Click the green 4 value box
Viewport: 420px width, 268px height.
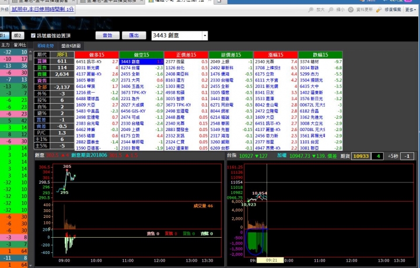point(378,156)
